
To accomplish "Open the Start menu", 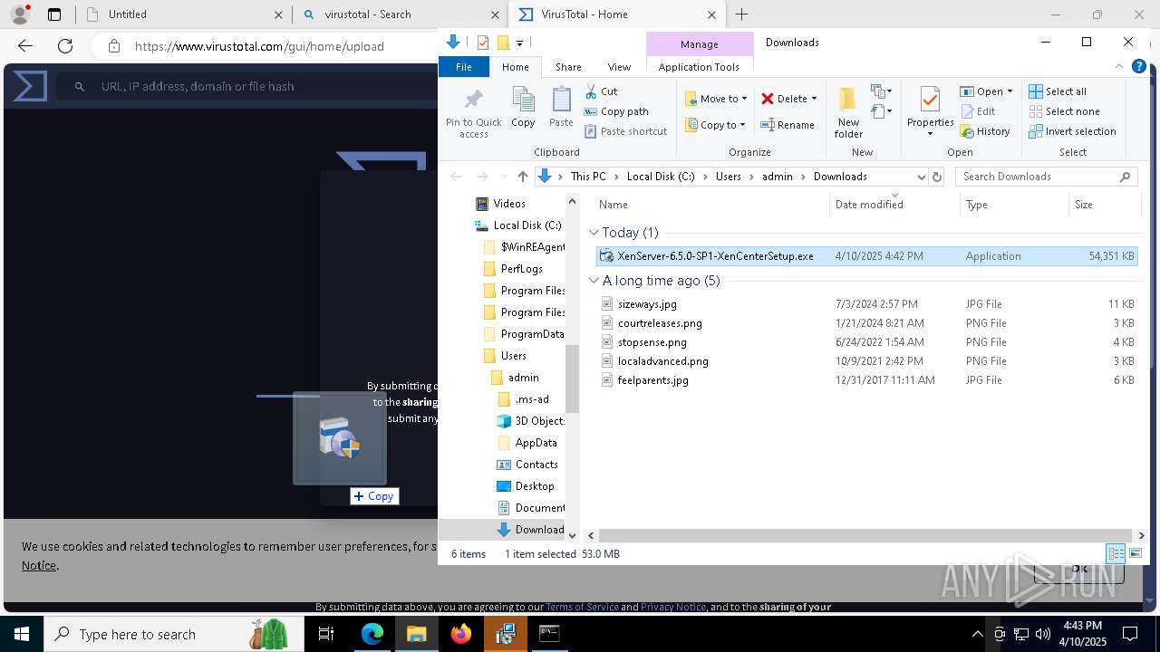I will 21,634.
